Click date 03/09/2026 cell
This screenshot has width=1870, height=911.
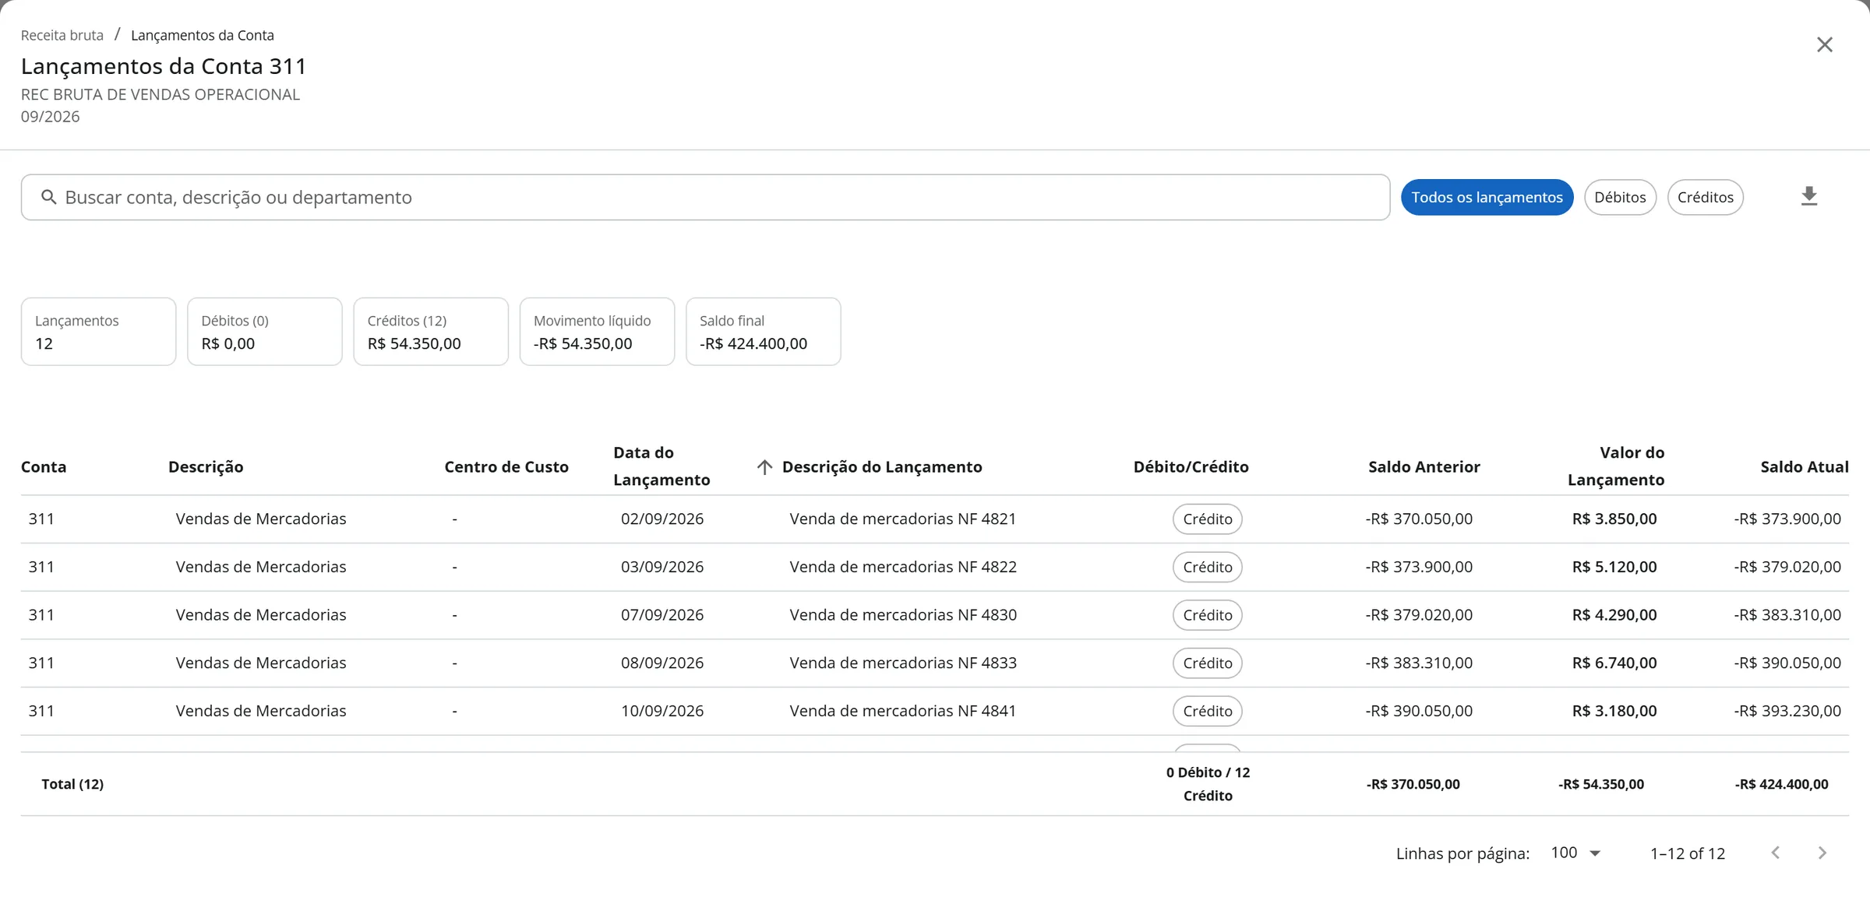point(662,567)
